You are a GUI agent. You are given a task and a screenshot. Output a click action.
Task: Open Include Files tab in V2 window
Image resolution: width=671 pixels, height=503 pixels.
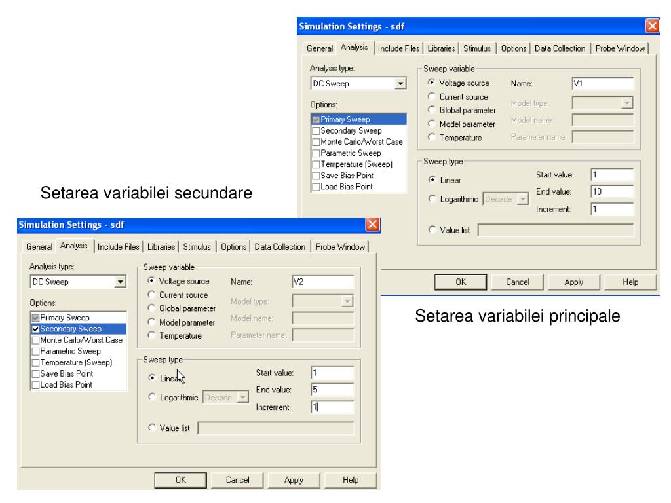(x=118, y=247)
